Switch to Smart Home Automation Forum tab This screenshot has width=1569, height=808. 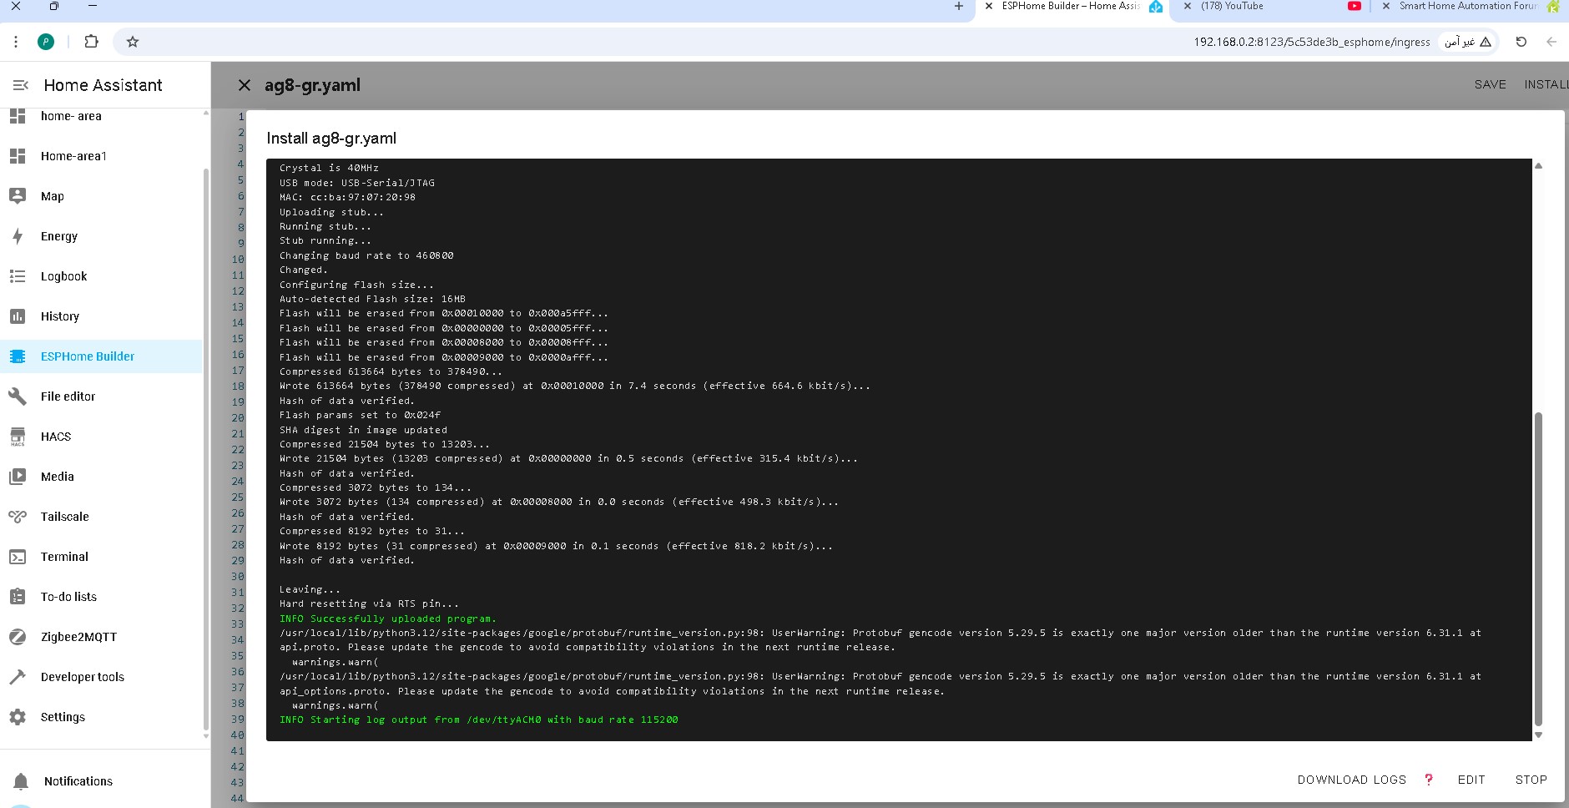click(1466, 7)
